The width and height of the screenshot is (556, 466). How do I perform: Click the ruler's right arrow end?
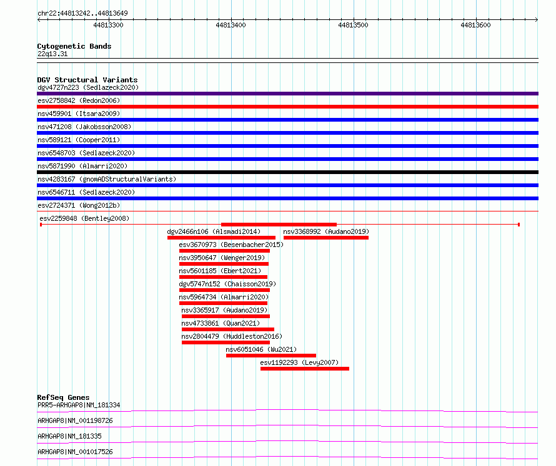point(537,20)
